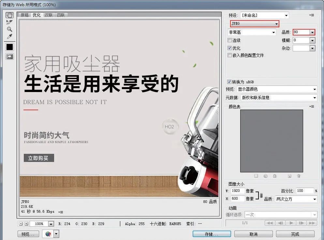Viewport: 324px width, 240px height.
Task: Open the 两次立方 resample quality dropdown
Action: coord(296,199)
